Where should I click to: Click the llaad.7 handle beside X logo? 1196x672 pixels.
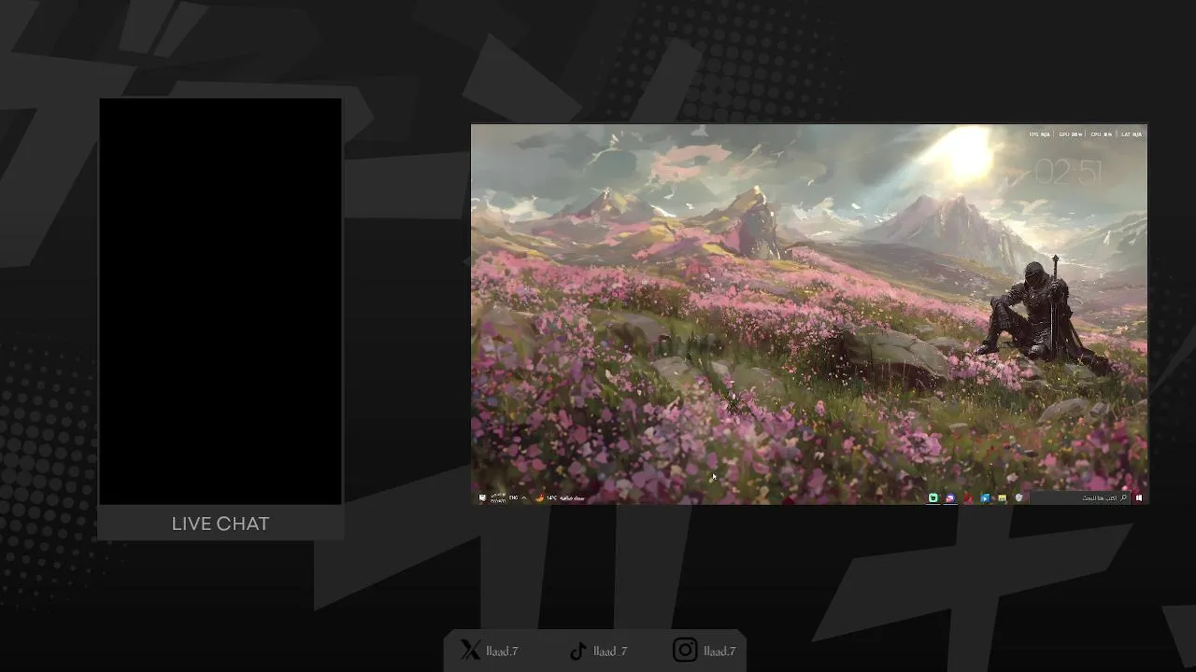[x=502, y=651]
